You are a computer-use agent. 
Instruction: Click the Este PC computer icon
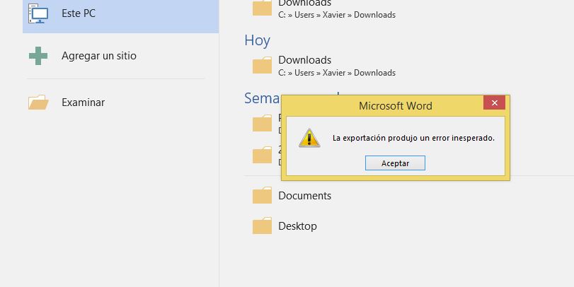click(38, 13)
